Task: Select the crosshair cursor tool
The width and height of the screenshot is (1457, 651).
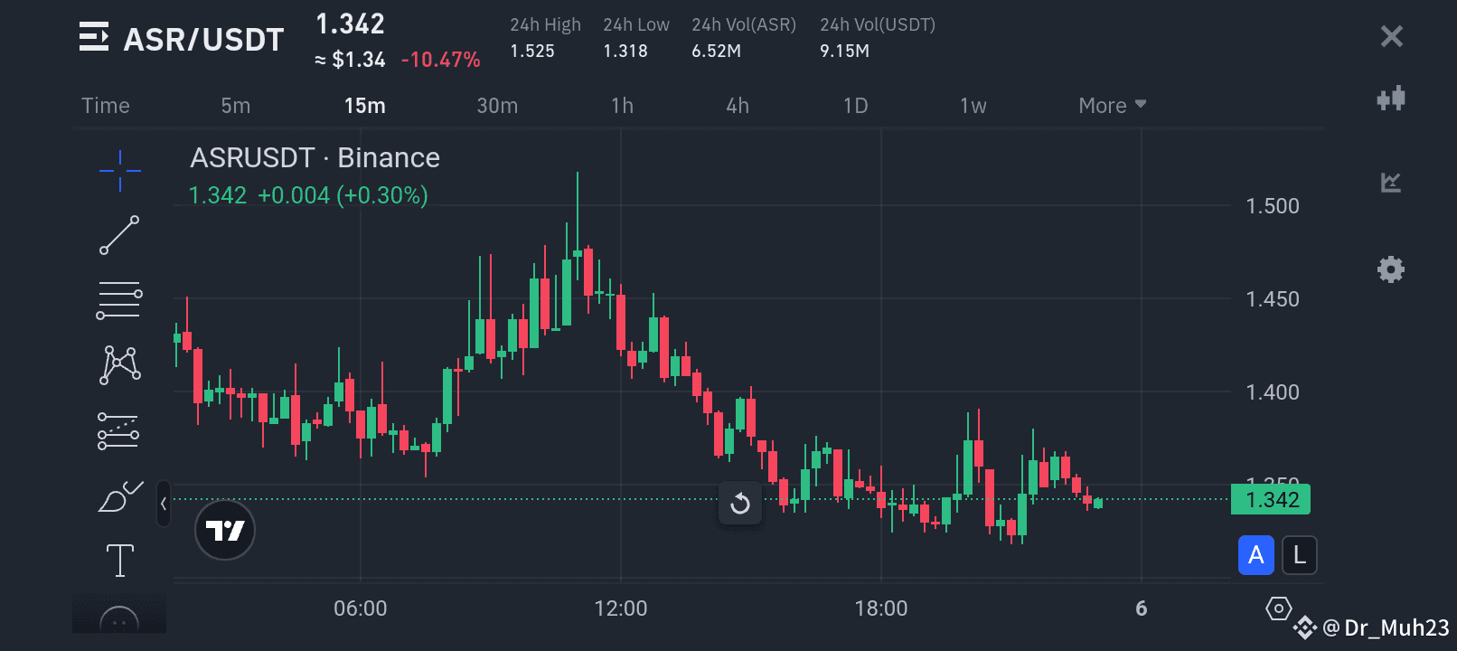Action: [x=120, y=169]
